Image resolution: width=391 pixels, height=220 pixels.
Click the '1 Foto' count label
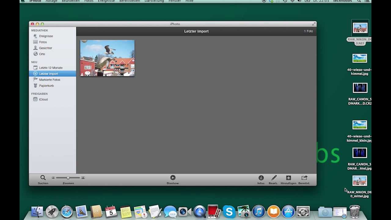pyautogui.click(x=308, y=31)
